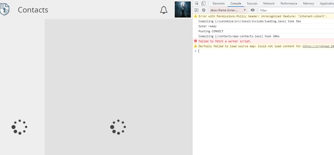Create a live expression with the eye icon
Viewport: 334px width, 155px height.
pos(252,10)
